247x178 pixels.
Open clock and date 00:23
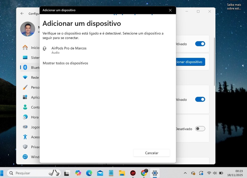(x=235, y=173)
